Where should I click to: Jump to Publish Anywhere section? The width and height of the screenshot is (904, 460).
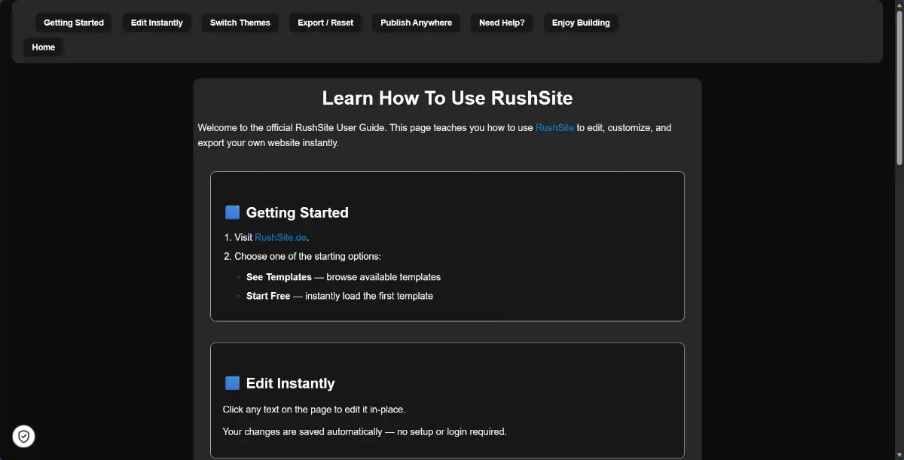pyautogui.click(x=416, y=23)
